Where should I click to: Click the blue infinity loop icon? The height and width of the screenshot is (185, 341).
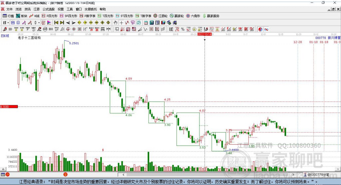point(266,29)
